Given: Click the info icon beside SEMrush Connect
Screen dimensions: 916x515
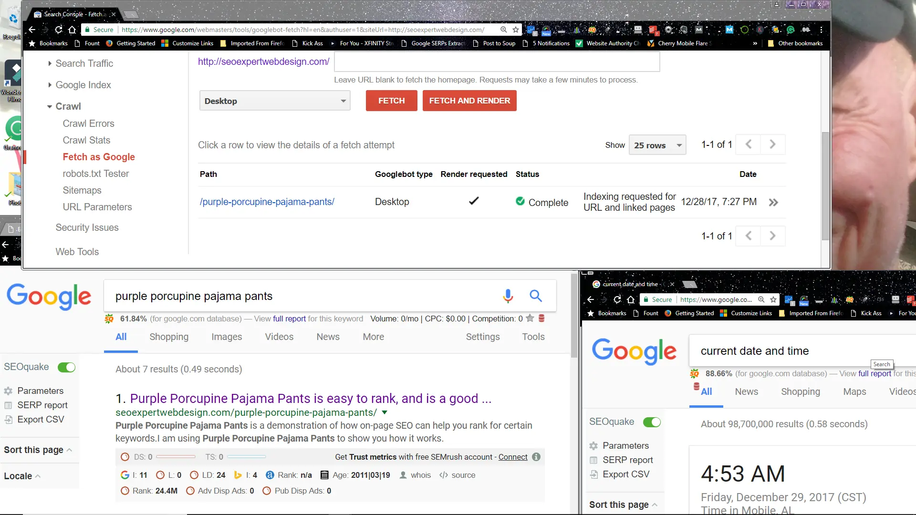Looking at the screenshot, I should [536, 457].
